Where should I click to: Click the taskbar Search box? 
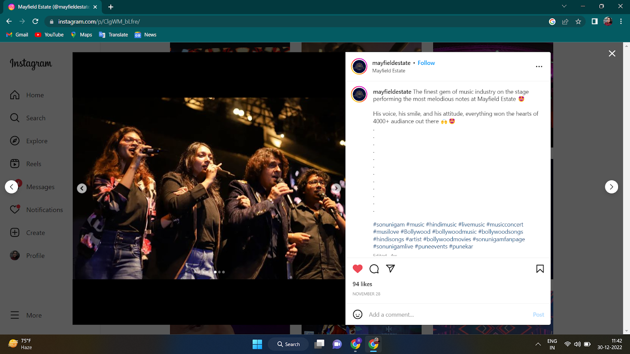click(289, 344)
